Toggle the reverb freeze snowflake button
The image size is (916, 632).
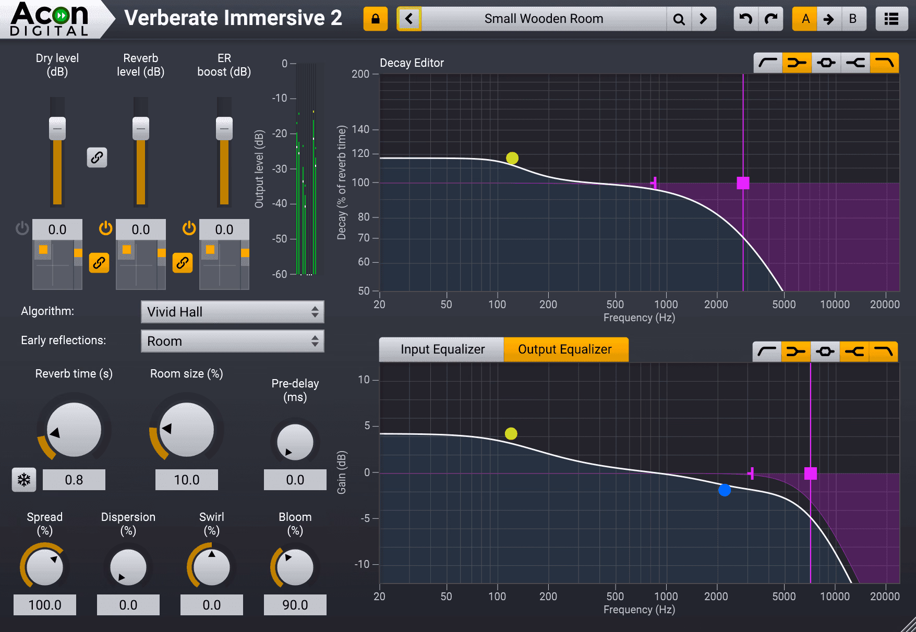pos(24,480)
